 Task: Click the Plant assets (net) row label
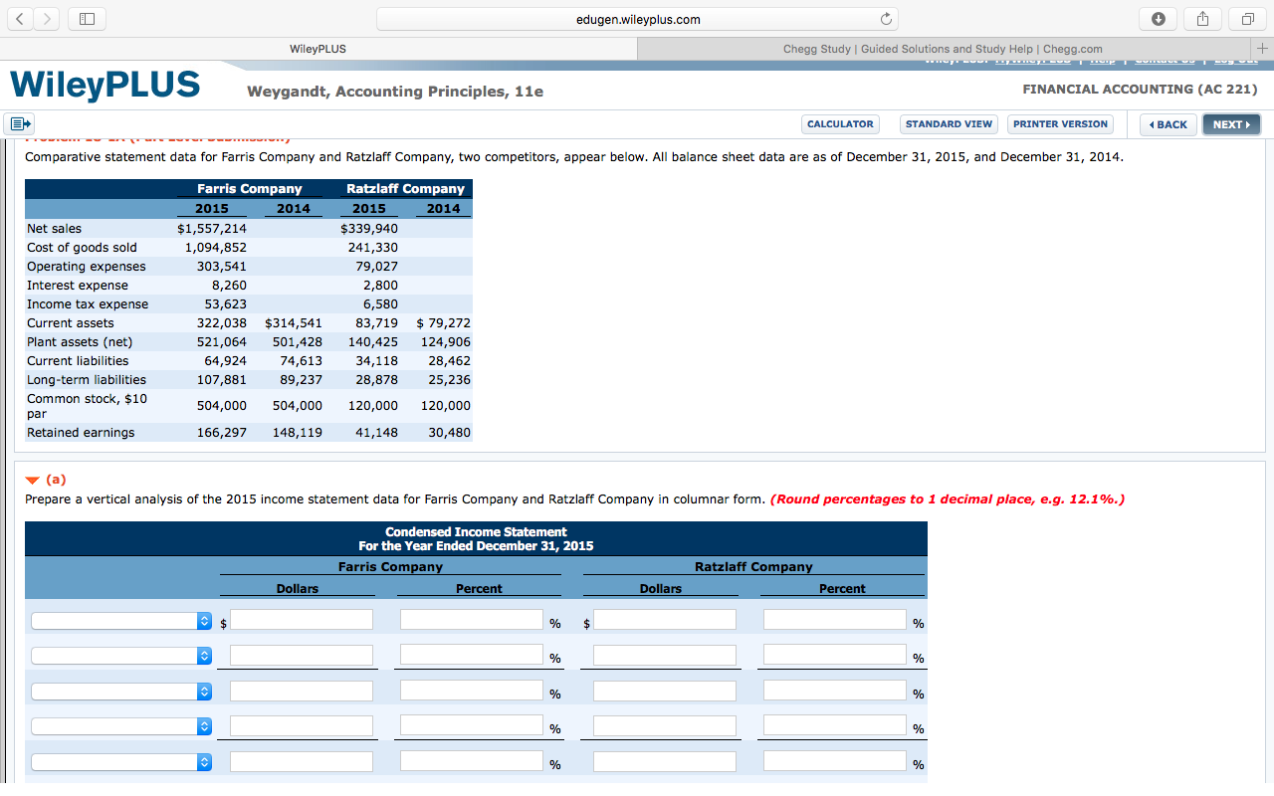(80, 342)
